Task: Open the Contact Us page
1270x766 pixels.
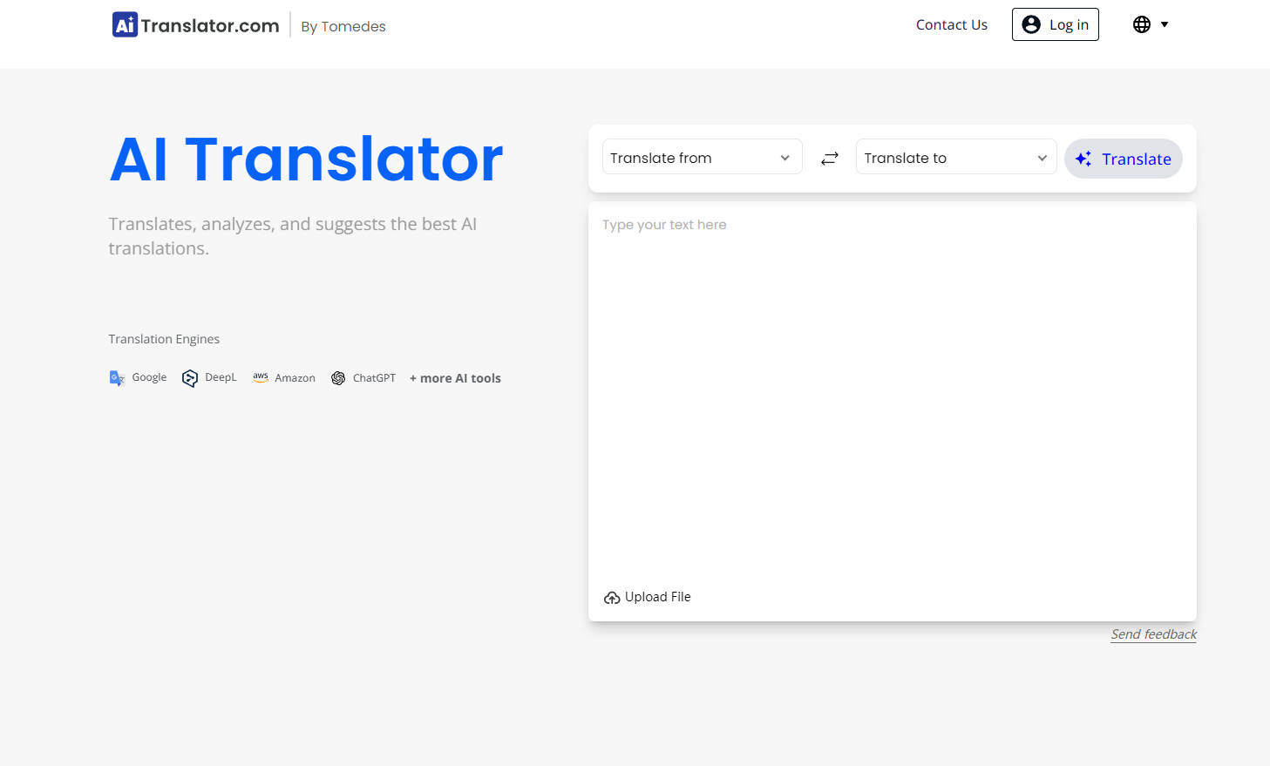Action: [951, 24]
